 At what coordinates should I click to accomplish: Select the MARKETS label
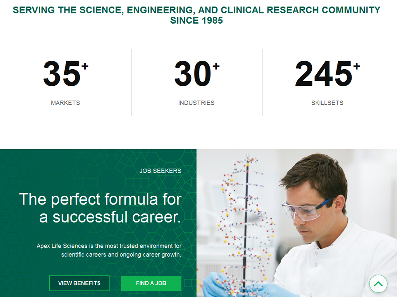tap(65, 103)
